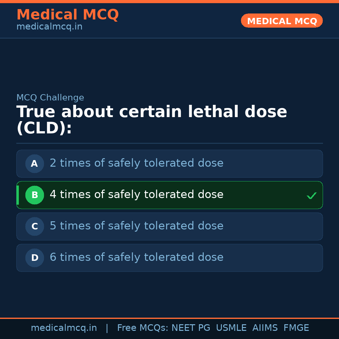Select answer text '5 times of safely tolerated dose'
The width and height of the screenshot is (339, 339).
pos(137,226)
